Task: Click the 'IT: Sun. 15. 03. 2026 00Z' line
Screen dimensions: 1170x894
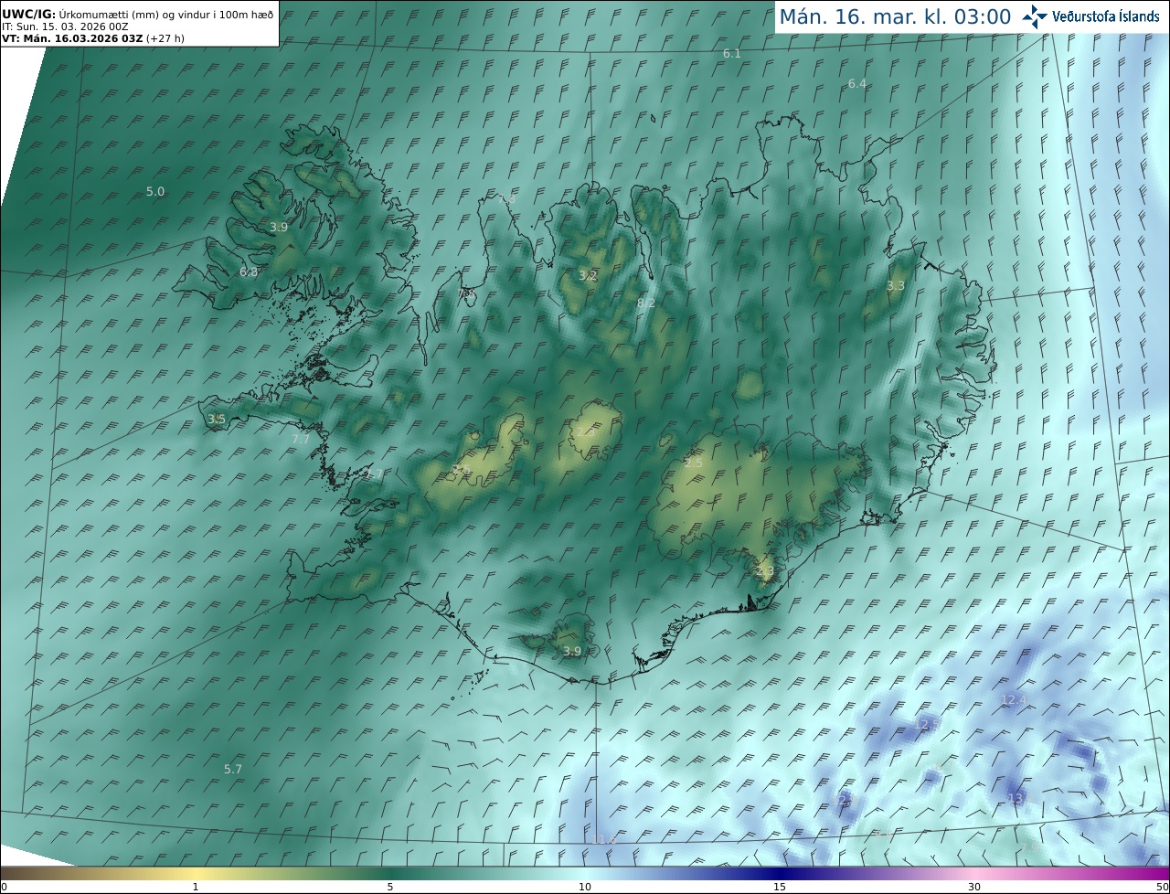Action: coord(65,27)
